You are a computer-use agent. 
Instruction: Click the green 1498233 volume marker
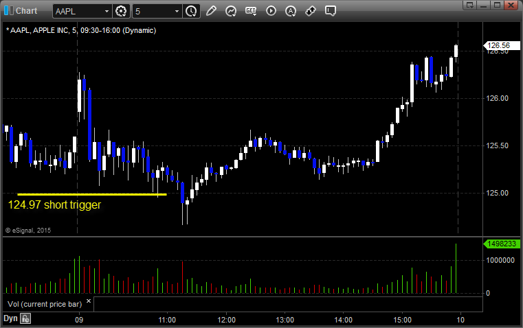(501, 244)
